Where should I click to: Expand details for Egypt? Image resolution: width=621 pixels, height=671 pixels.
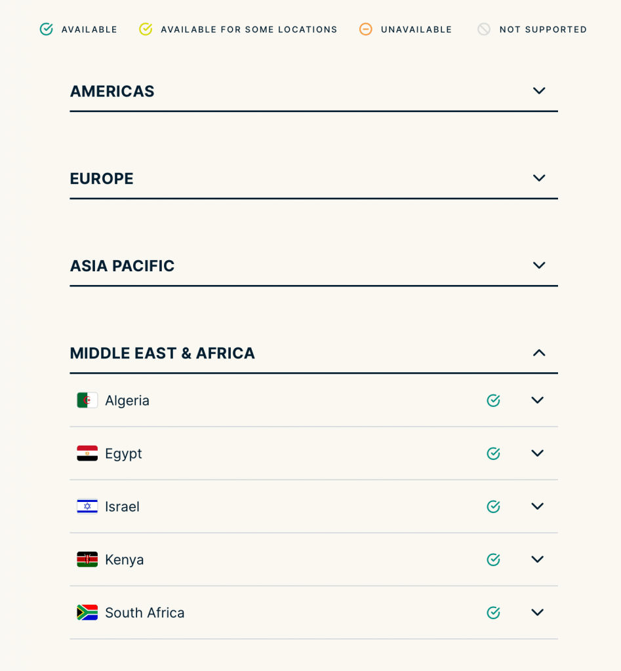(x=537, y=453)
